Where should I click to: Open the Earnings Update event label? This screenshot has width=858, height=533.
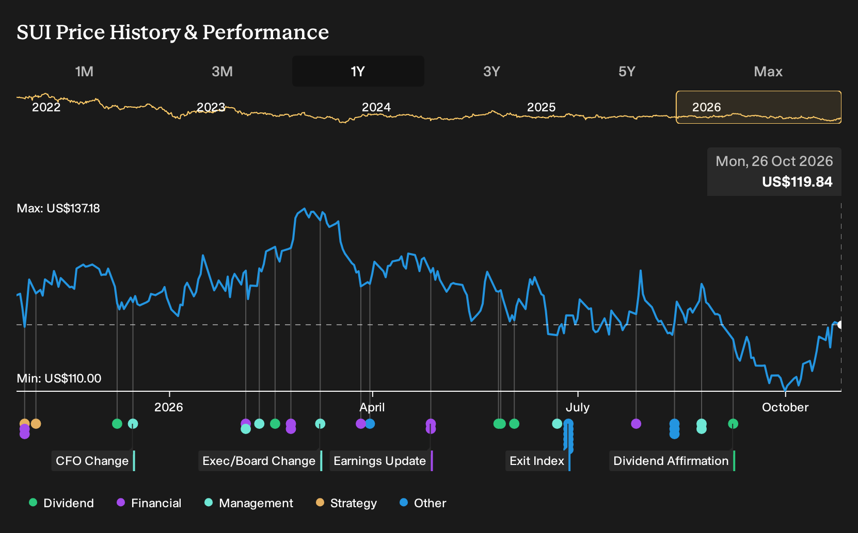[381, 461]
